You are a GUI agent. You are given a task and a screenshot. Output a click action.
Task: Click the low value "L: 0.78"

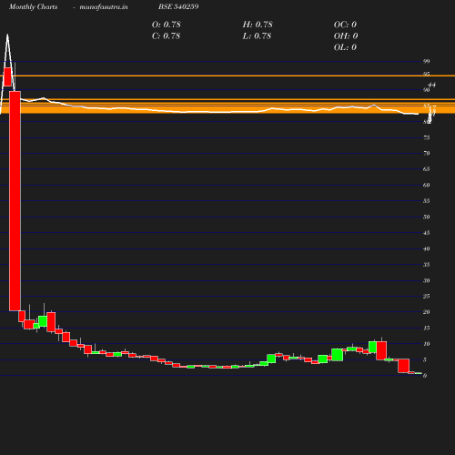pos(257,36)
